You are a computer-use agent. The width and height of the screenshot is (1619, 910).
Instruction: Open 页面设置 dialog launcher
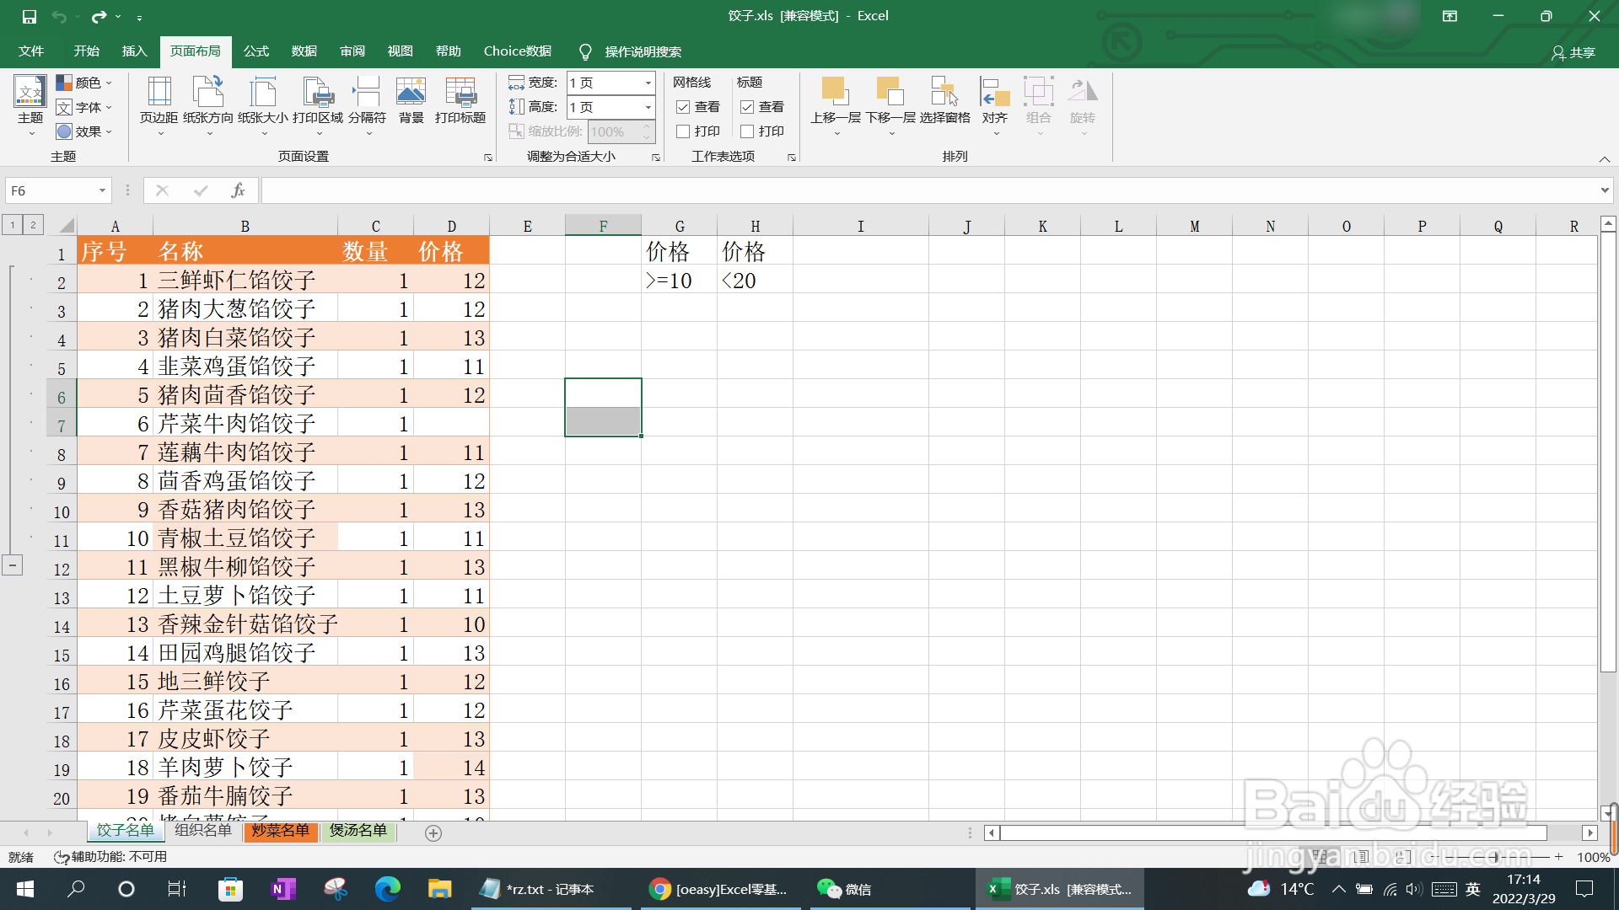click(488, 158)
